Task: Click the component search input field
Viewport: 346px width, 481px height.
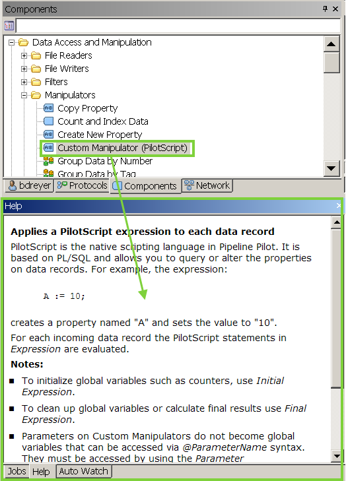Action: 178,26
